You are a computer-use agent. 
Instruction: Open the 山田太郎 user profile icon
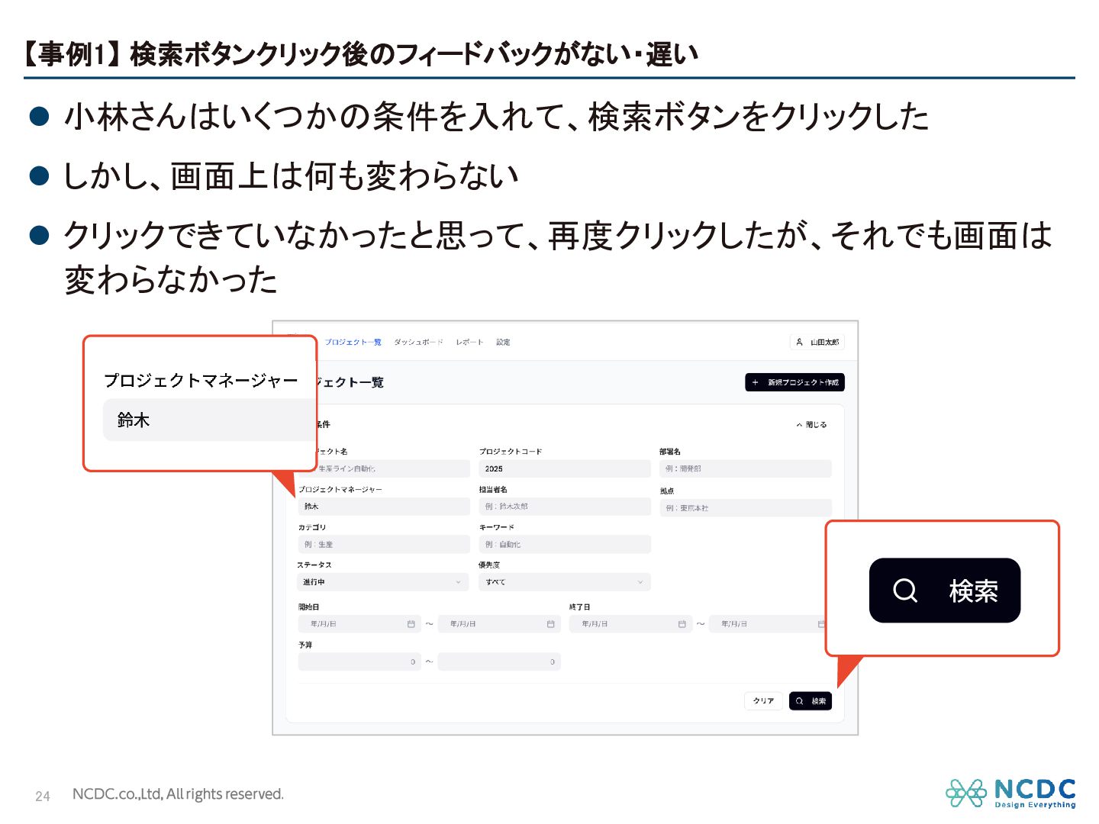tap(799, 342)
